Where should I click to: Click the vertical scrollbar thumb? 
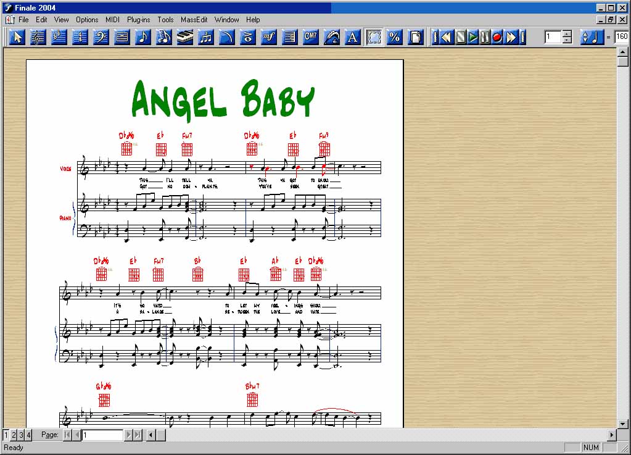[x=623, y=62]
